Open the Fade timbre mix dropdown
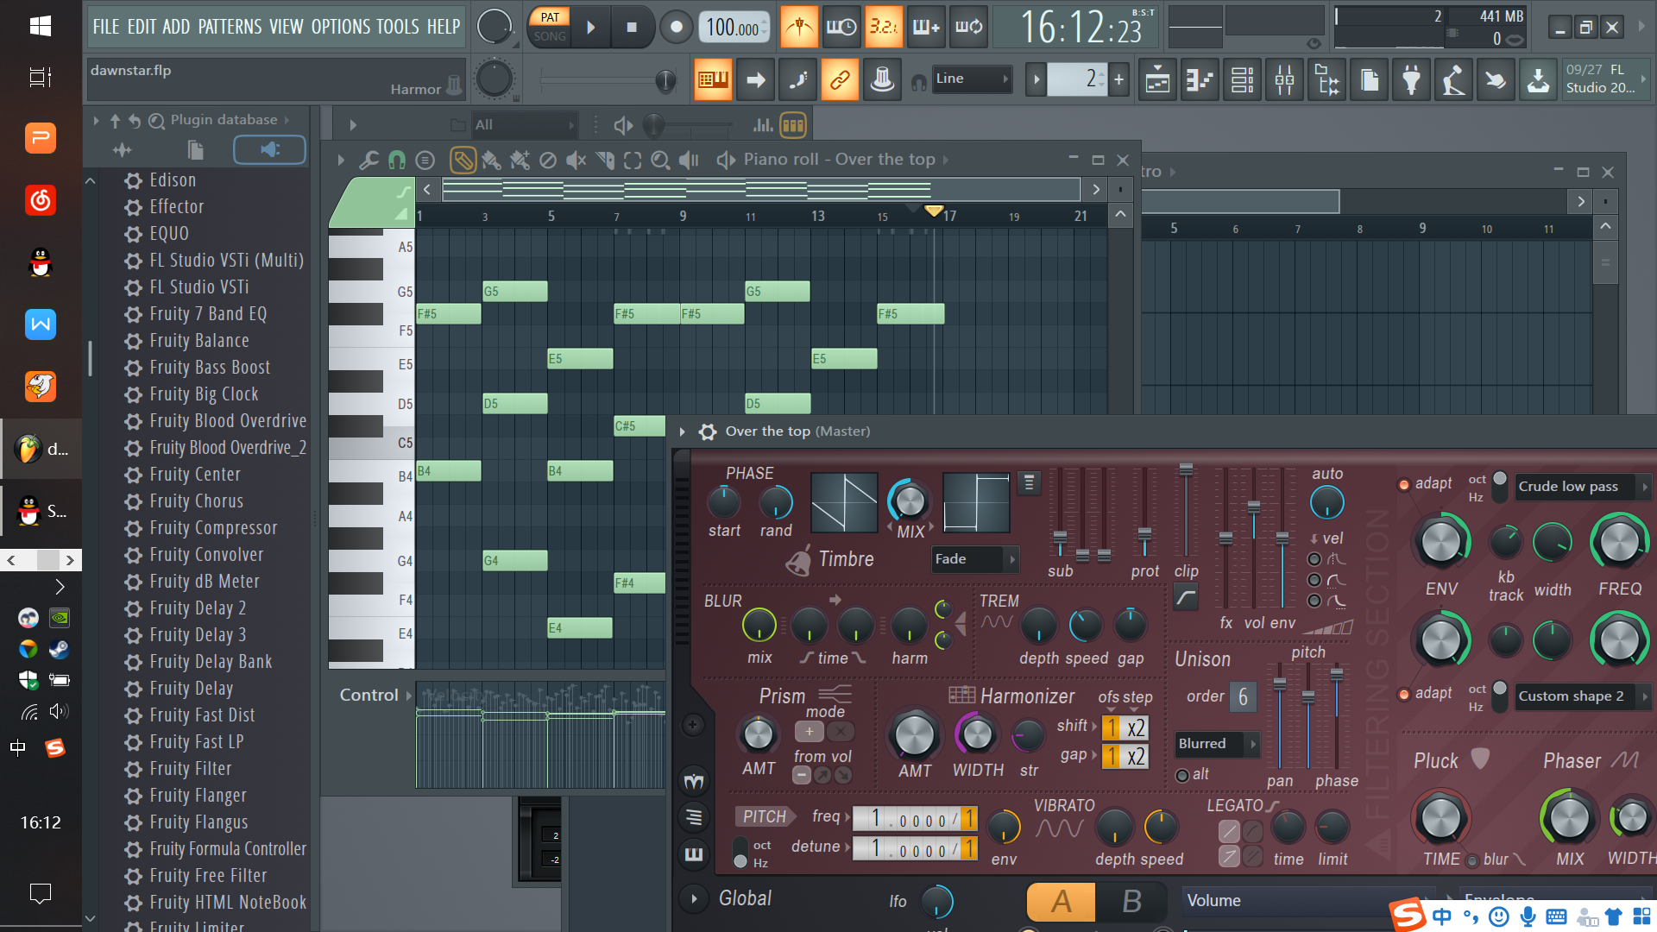 [x=975, y=559]
